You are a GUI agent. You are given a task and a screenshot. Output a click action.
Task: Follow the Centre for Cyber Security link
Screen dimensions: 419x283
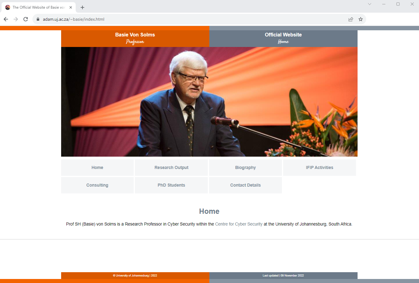(239, 224)
